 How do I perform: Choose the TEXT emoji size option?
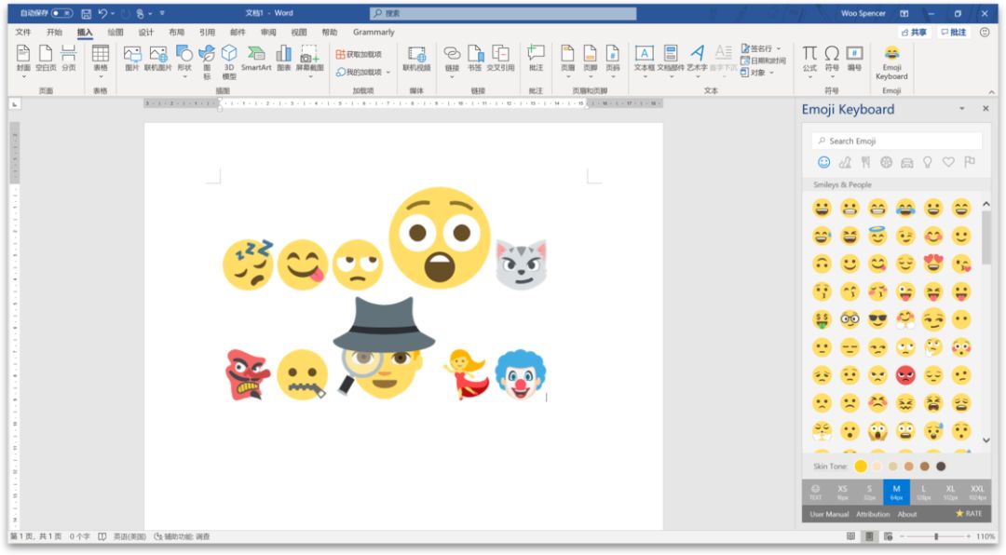[815, 492]
